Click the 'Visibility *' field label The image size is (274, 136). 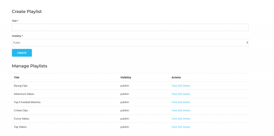pos(17,36)
